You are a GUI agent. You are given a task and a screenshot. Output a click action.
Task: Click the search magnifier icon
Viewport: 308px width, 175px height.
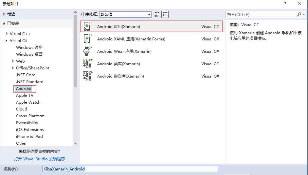pyautogui.click(x=299, y=14)
